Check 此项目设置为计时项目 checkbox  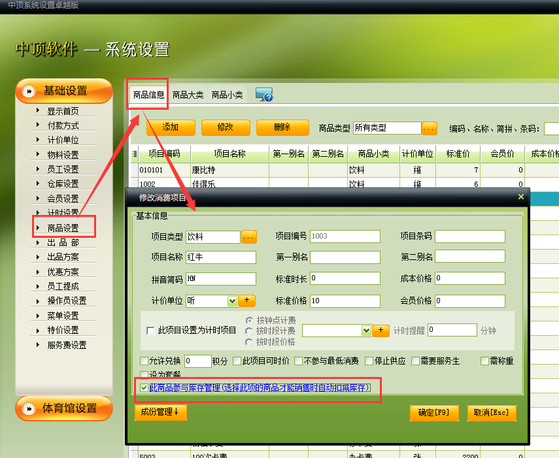click(150, 331)
